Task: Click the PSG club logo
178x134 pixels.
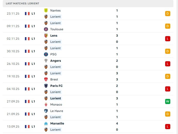Action: point(46,54)
